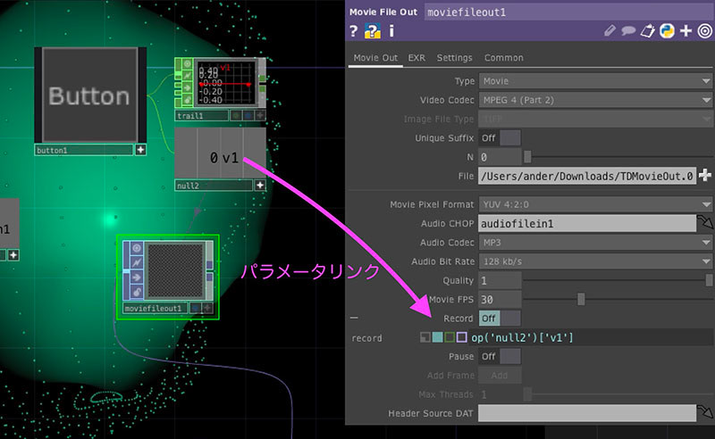Toggle the Unique Suffix switch
This screenshot has width=715, height=439.
click(500, 138)
